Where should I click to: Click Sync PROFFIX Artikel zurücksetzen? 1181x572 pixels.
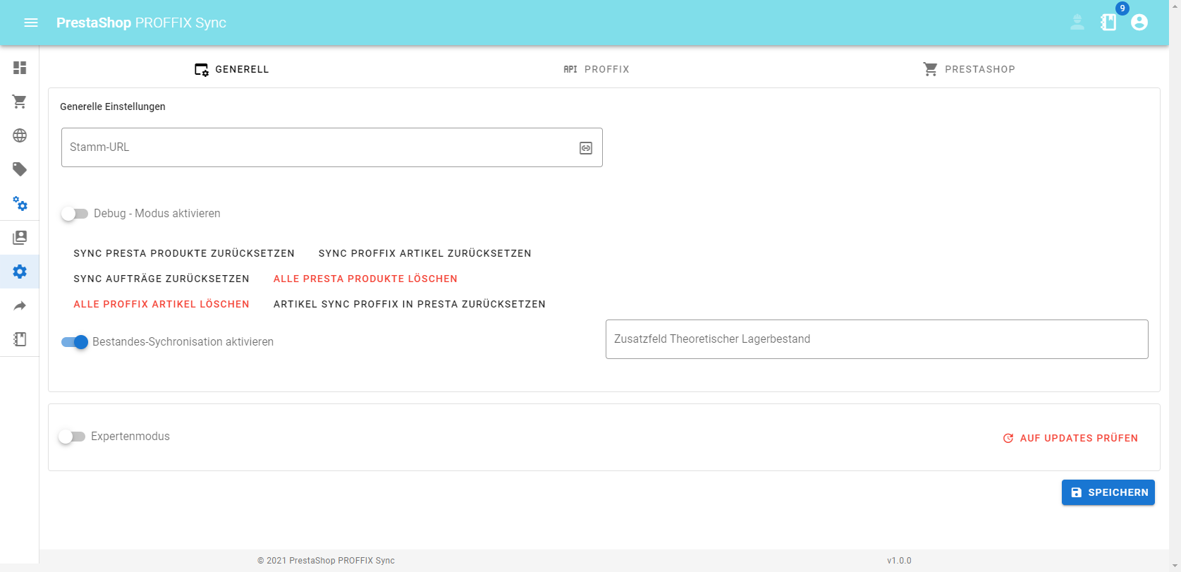(425, 253)
